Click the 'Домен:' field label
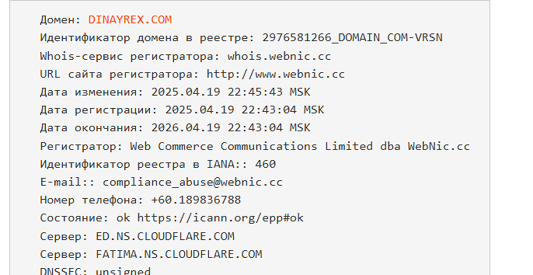533x275 pixels. (x=61, y=20)
